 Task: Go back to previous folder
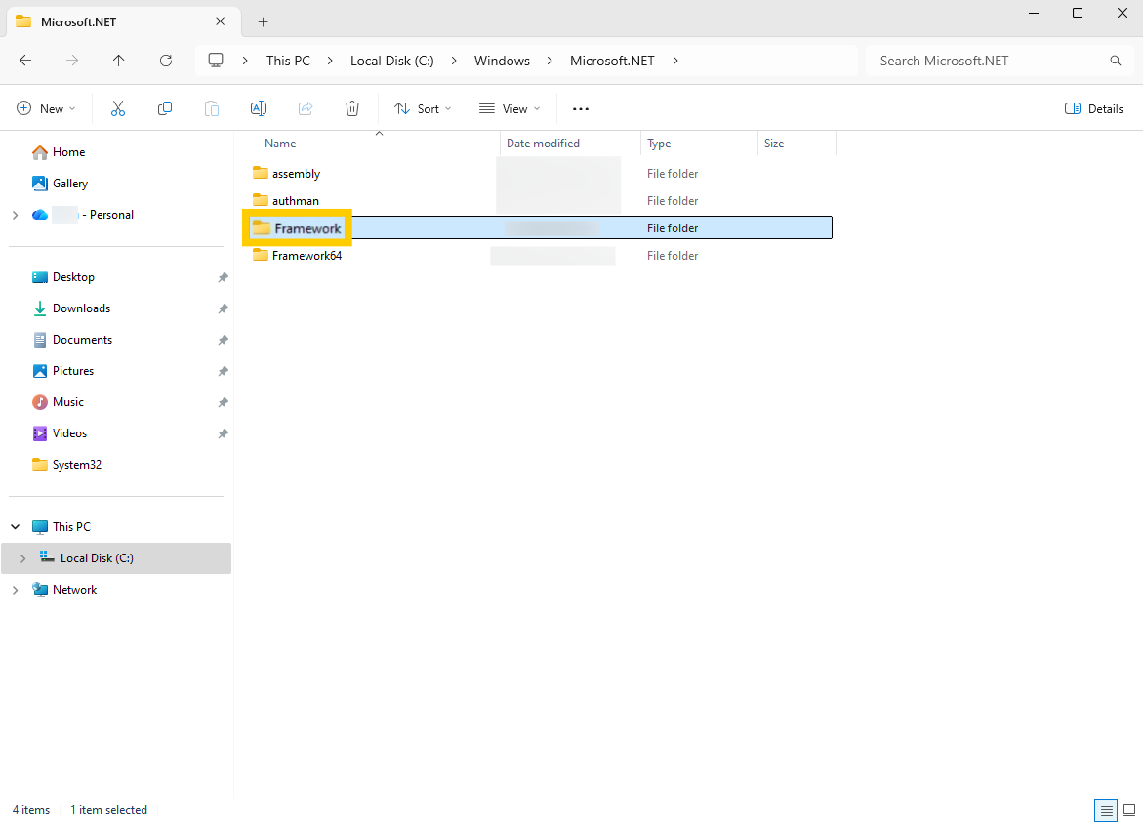25,61
